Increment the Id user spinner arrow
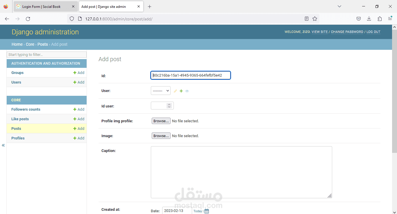This screenshot has width=397, height=214. coord(169,104)
